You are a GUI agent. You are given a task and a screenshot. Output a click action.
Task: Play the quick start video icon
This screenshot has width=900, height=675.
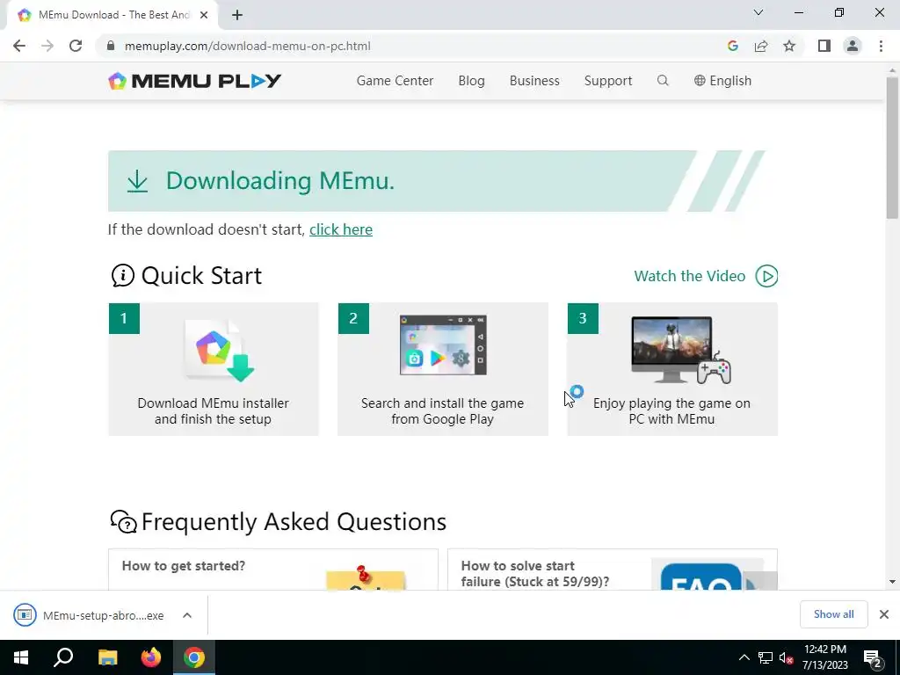coord(766,276)
